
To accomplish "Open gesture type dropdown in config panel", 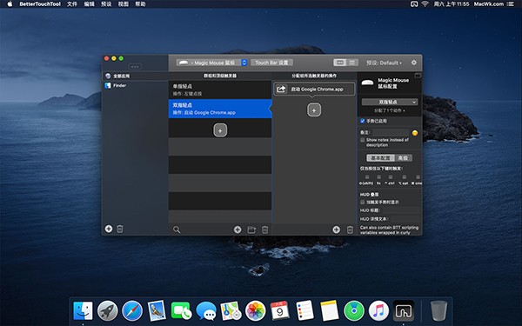I will click(390, 102).
